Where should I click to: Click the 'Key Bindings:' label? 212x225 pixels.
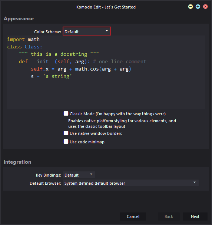click(x=48, y=175)
